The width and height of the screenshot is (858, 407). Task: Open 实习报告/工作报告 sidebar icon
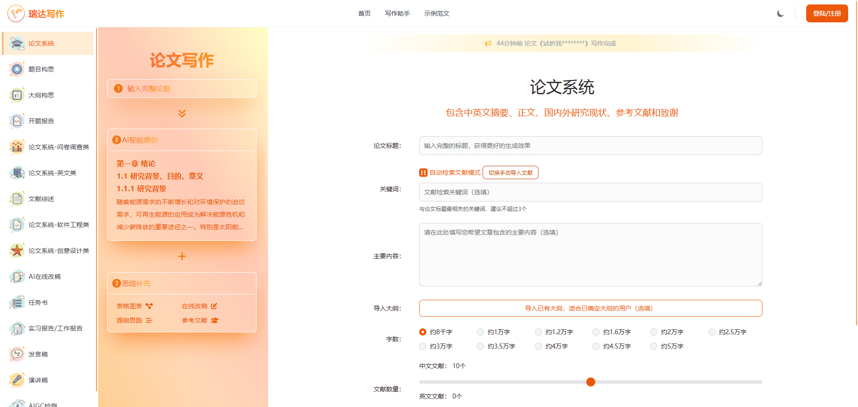click(17, 328)
